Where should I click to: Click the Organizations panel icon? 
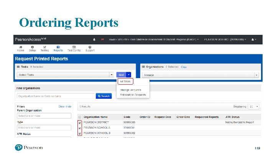143,67
